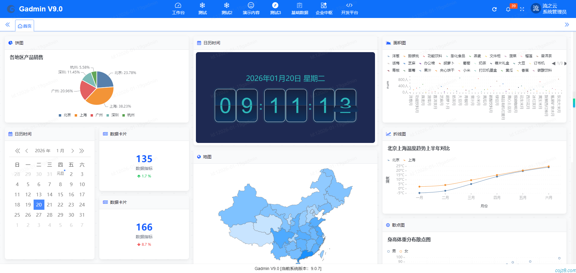
Task: Click the 流之云 administrator avatar
Action: click(536, 8)
